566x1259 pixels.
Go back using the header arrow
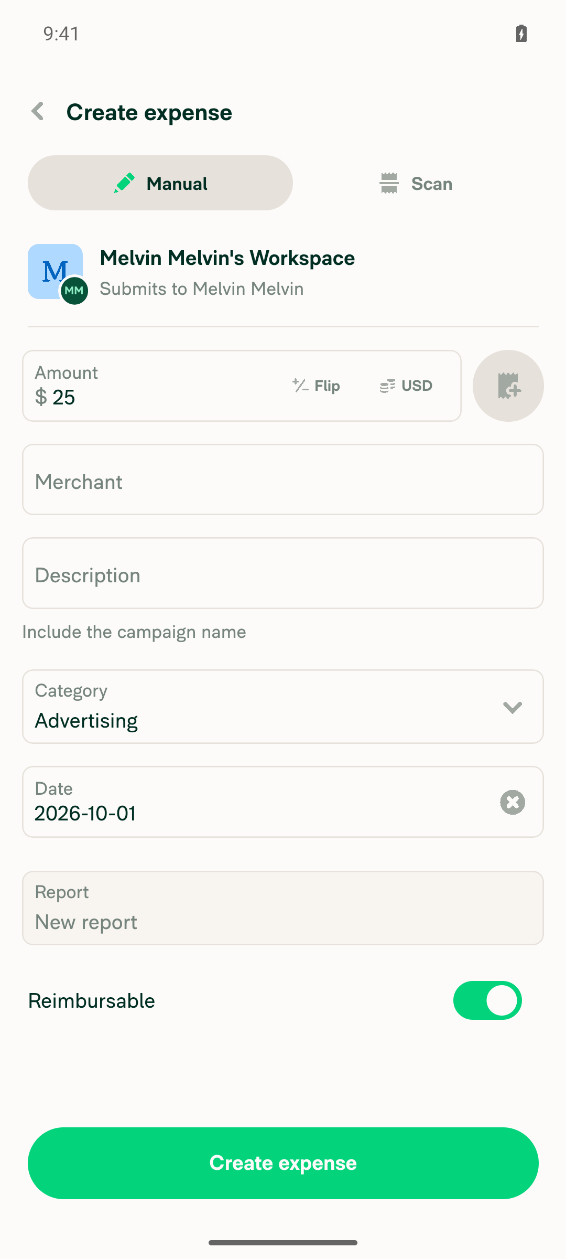click(38, 112)
